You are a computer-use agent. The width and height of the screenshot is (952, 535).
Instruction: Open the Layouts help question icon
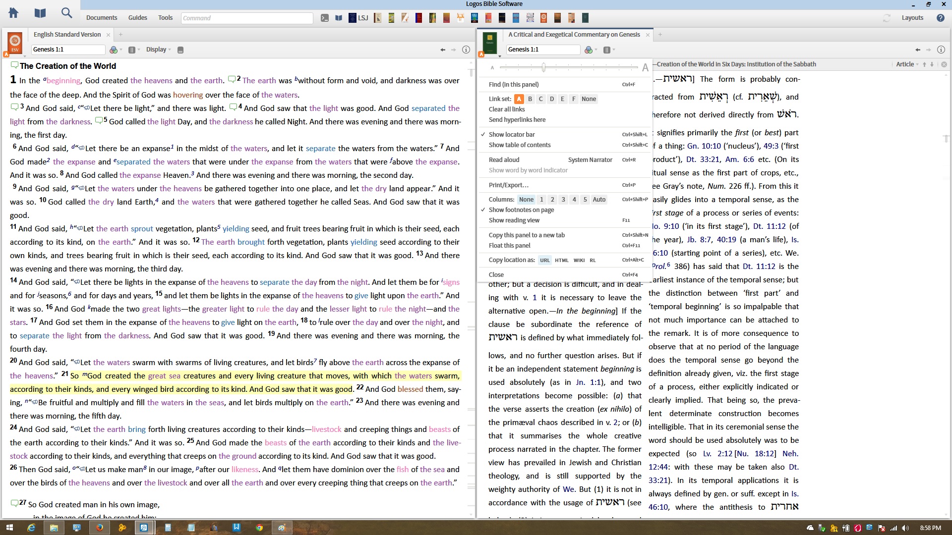pyautogui.click(x=940, y=18)
